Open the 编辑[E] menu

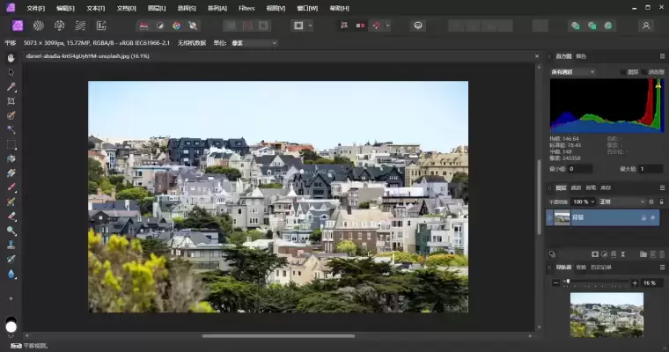pos(65,8)
